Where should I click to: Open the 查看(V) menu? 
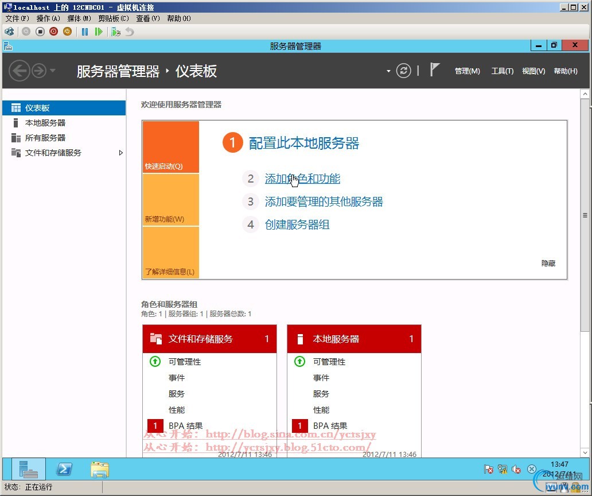(147, 18)
